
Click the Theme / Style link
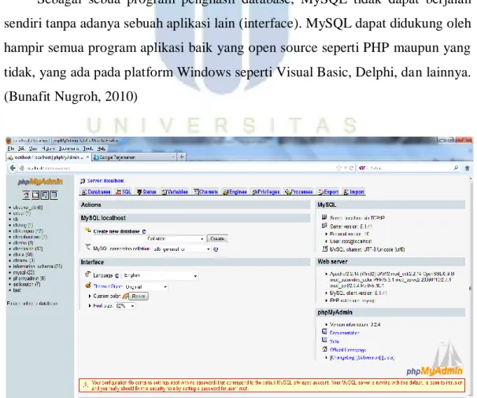pyautogui.click(x=108, y=287)
